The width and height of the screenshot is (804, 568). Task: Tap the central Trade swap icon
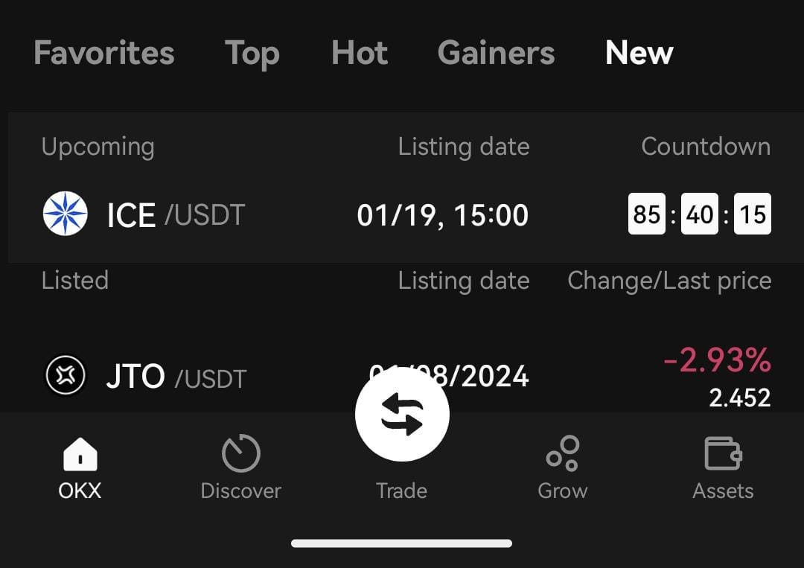click(x=402, y=414)
